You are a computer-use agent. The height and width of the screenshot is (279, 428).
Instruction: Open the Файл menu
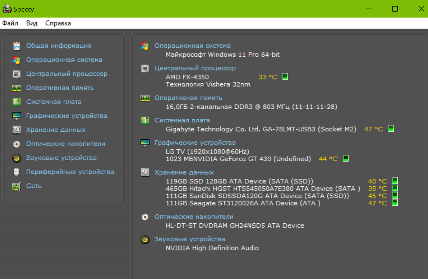(10, 23)
